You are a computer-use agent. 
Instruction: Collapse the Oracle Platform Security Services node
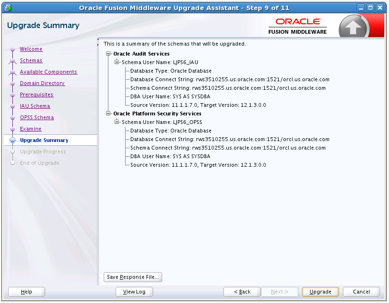pyautogui.click(x=108, y=113)
